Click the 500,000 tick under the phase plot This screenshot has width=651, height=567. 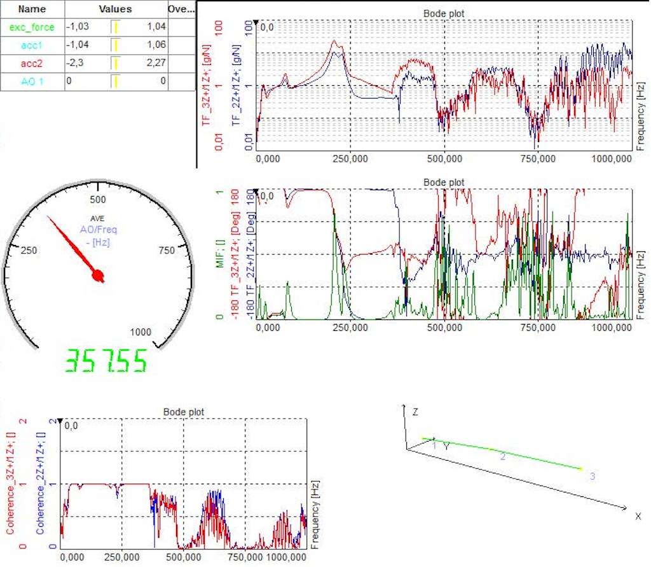click(x=444, y=328)
